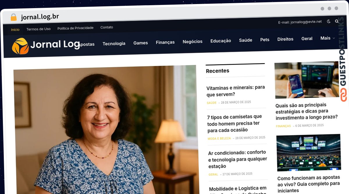Image resolution: width=349 pixels, height=194 pixels.
Task: Click the phone trading chart thumbnail
Action: click(x=307, y=80)
